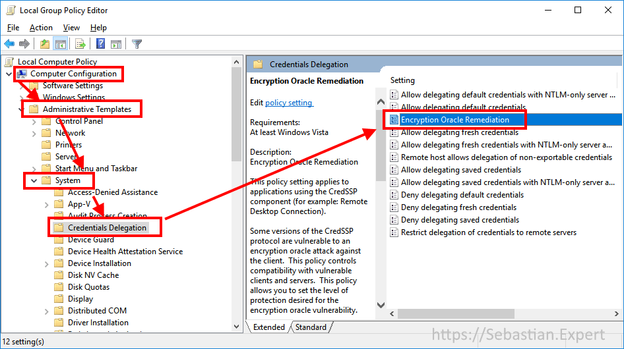Click policy icon beside Deny delegating saved credentials
This screenshot has height=349, width=624.
[394, 220]
